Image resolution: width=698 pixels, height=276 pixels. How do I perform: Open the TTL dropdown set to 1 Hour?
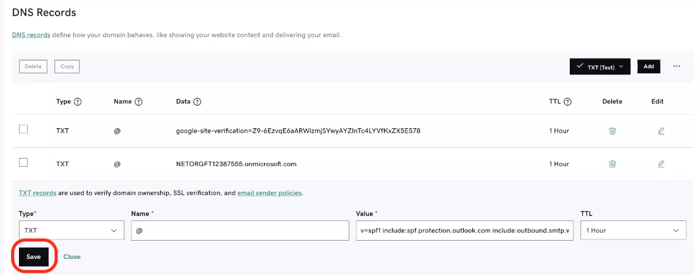tap(634, 231)
